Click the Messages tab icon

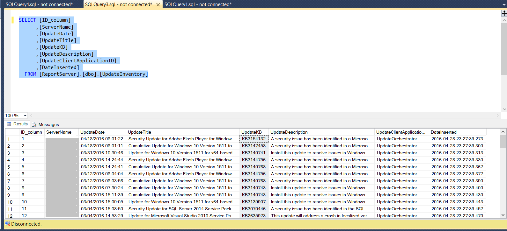point(34,124)
